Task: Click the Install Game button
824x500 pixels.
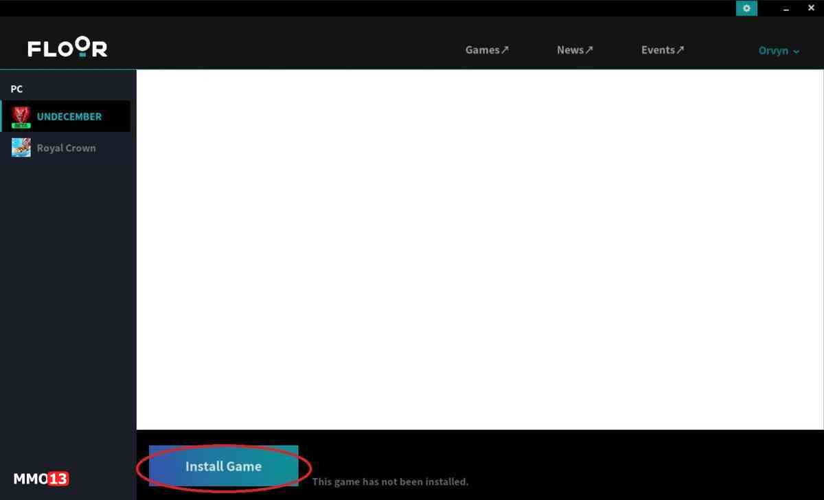Action: pyautogui.click(x=224, y=466)
